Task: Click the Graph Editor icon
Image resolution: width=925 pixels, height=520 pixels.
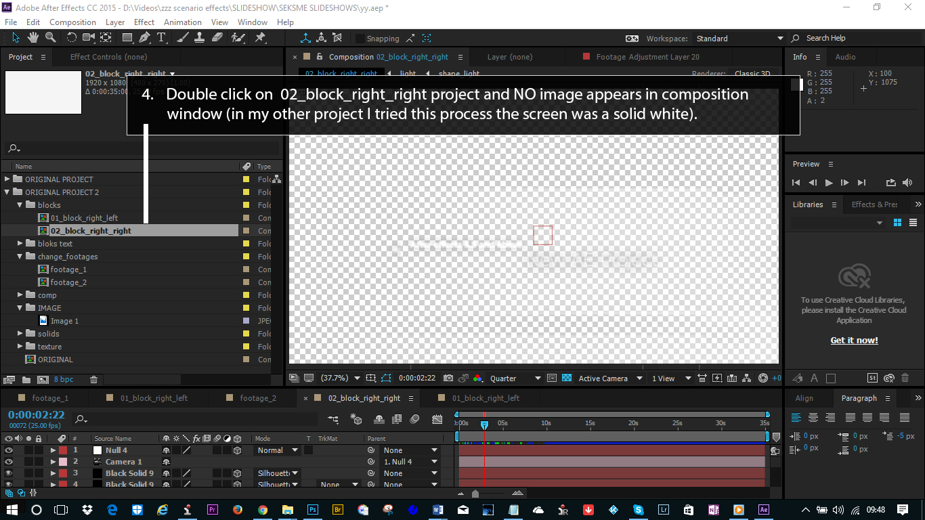Action: [x=437, y=420]
